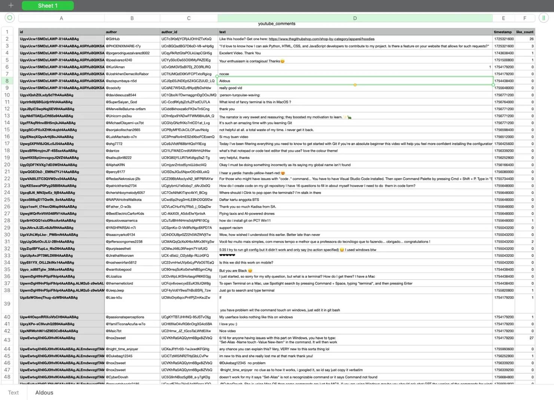Select the 'support racism' comment cell
The width and height of the screenshot is (554, 400).
point(355,228)
